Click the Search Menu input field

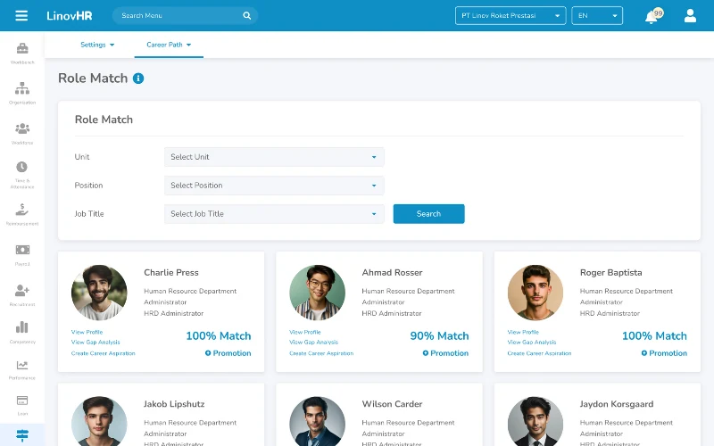(178, 16)
